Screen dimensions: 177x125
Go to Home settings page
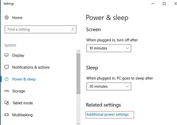pyautogui.click(x=17, y=18)
